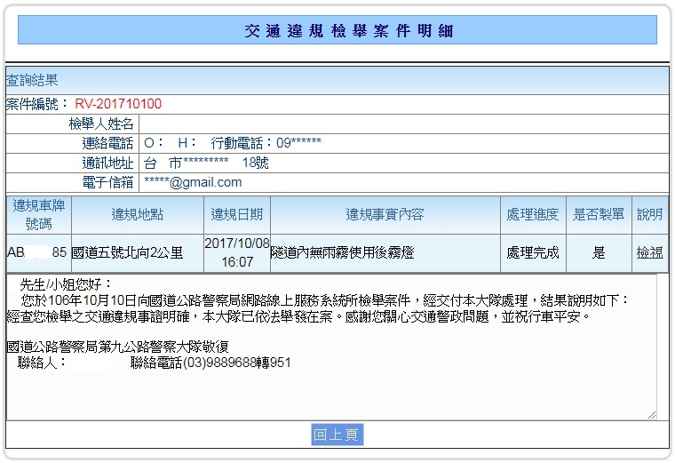Viewport: 675px width, 463px height.
Task: Click the line starting 經查您檢舉之交通違規
Action: coord(298,317)
